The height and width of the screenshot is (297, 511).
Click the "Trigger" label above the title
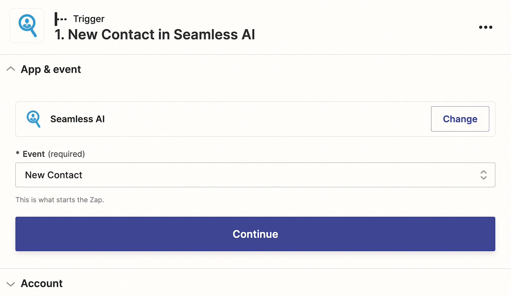point(89,19)
